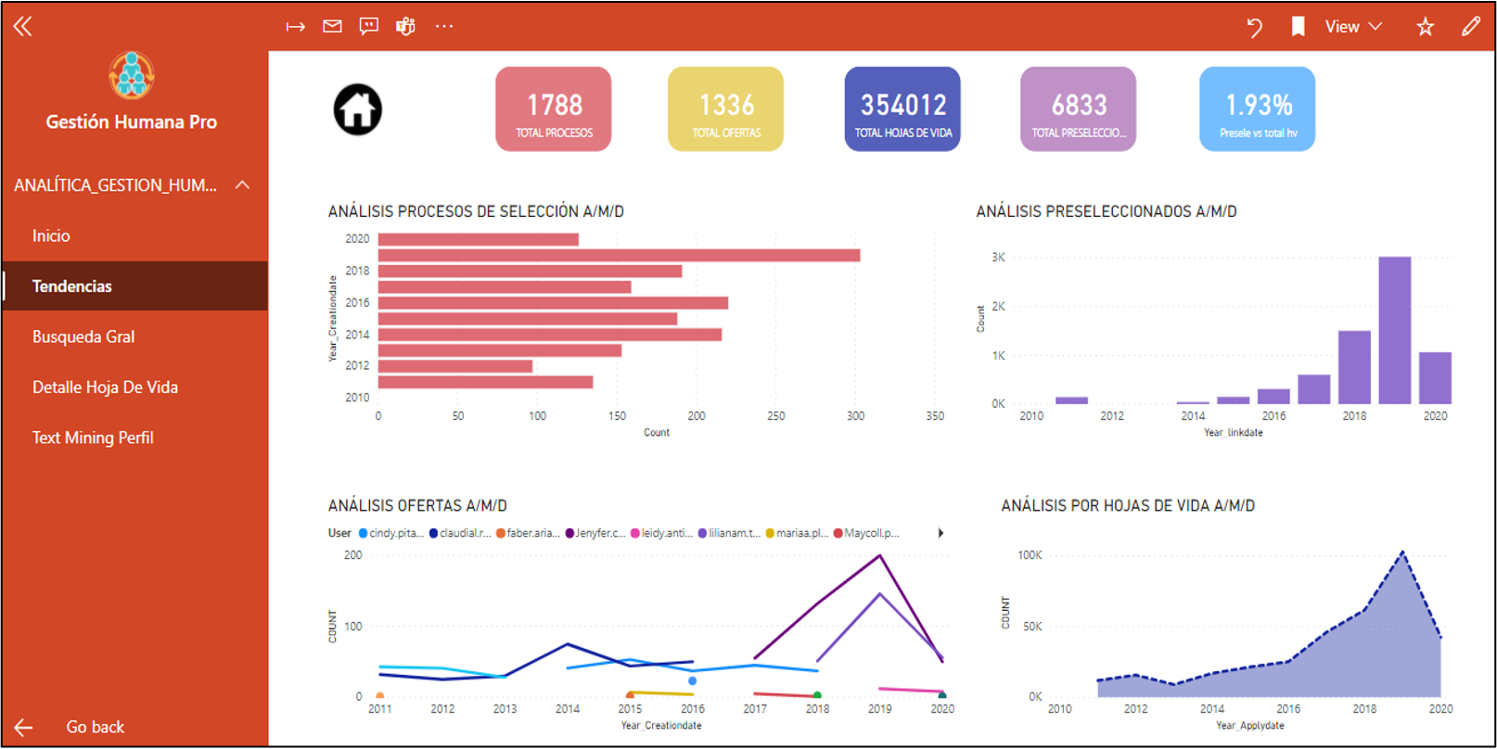Select cindy.pita legend color marker
This screenshot has height=749, width=1497.
364,533
